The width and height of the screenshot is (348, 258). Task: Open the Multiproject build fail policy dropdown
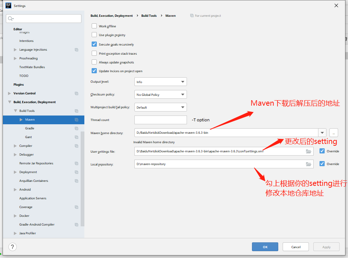click(x=160, y=107)
